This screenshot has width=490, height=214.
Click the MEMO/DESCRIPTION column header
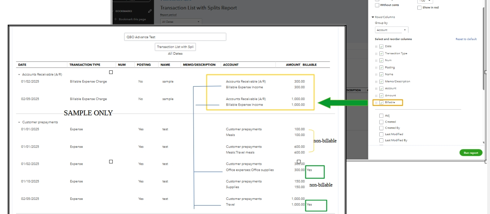[199, 65]
